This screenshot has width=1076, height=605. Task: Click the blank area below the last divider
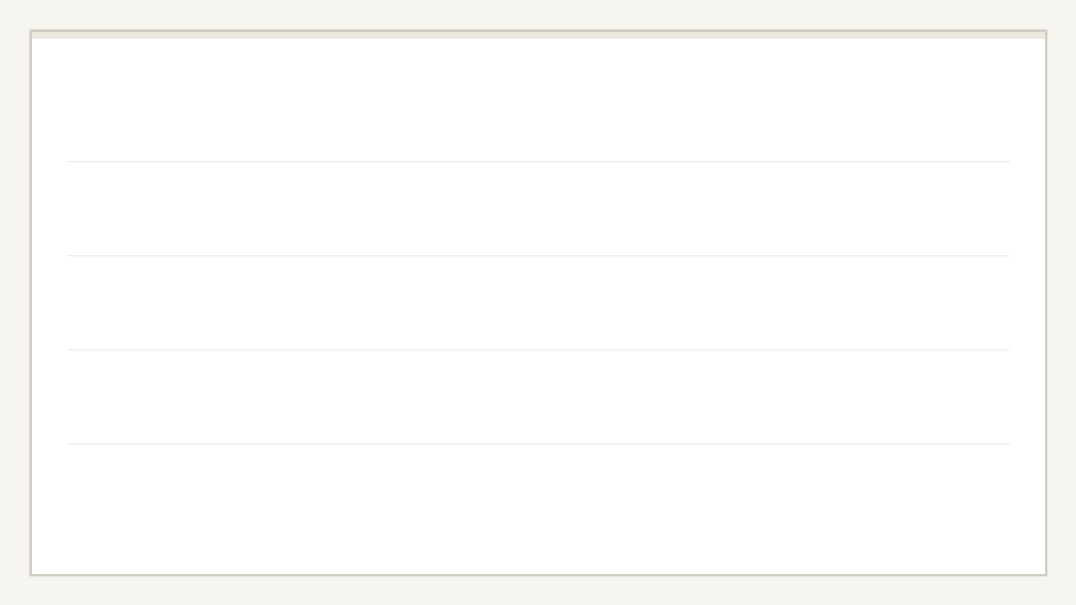pos(538,508)
